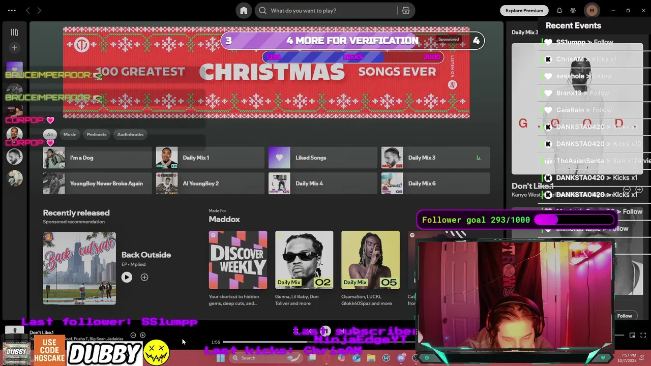The height and width of the screenshot is (366, 651).
Task: Click the Browse icon in the search bar
Action: click(405, 11)
